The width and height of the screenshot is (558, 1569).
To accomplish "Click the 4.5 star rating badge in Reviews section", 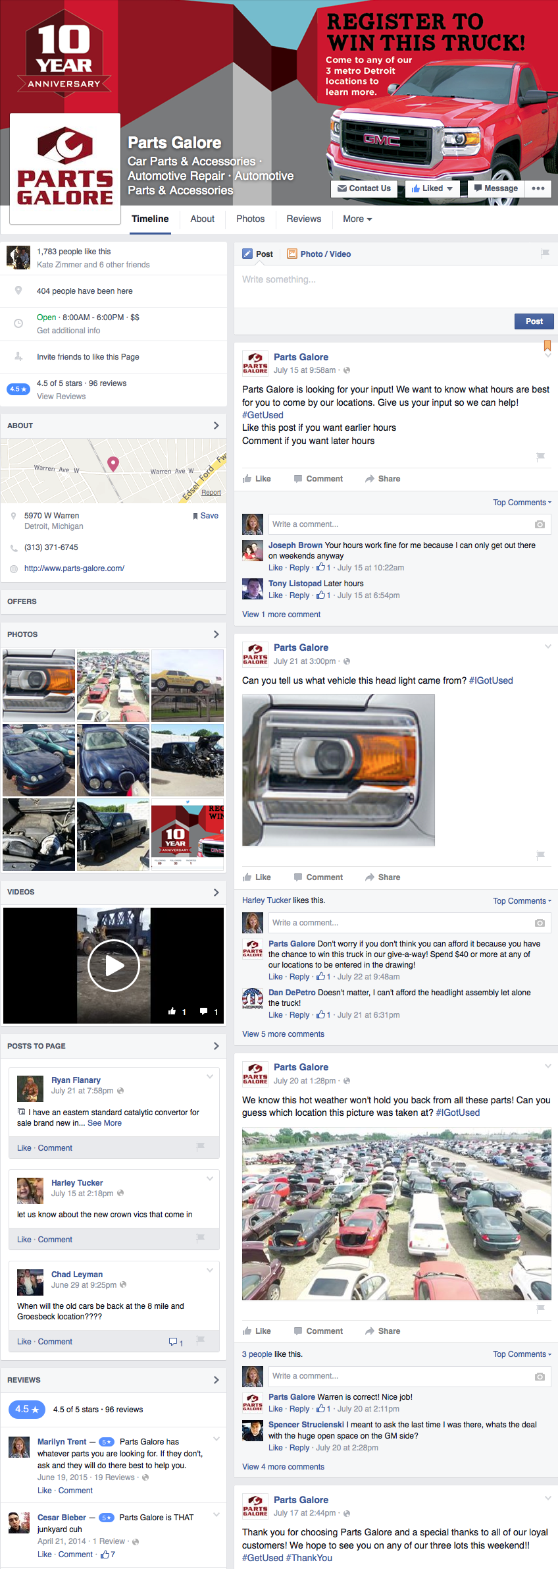I will click(x=26, y=1409).
